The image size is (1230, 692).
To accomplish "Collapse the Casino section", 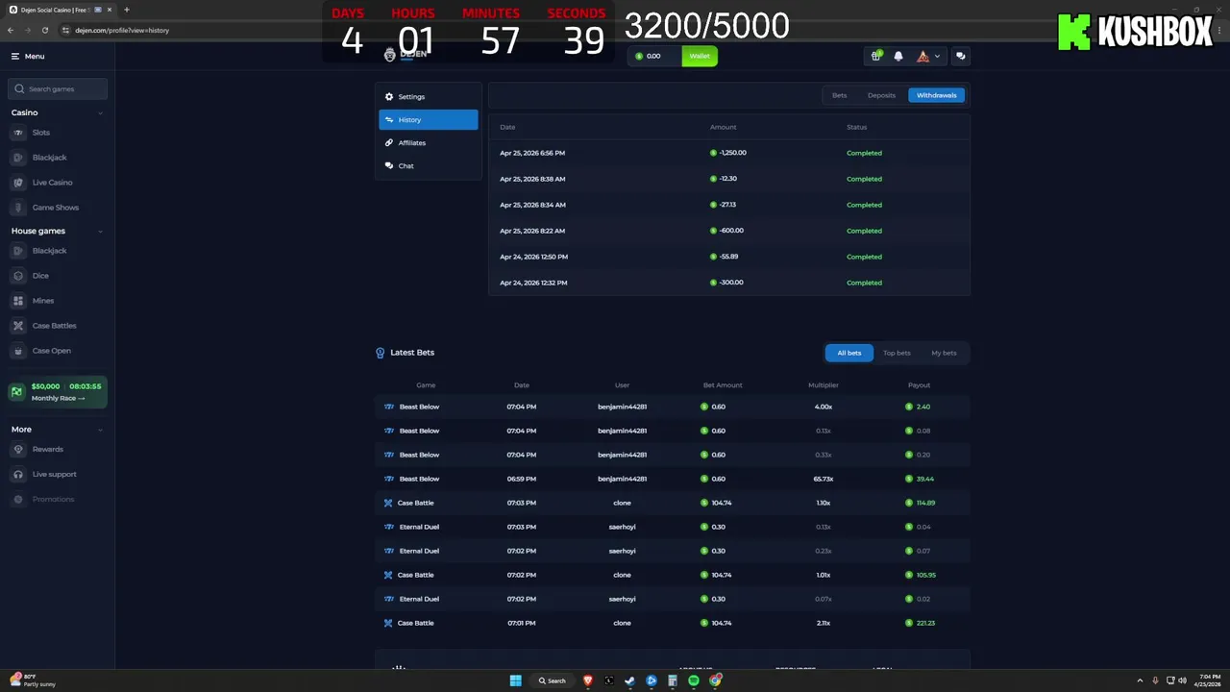I will (x=100, y=112).
